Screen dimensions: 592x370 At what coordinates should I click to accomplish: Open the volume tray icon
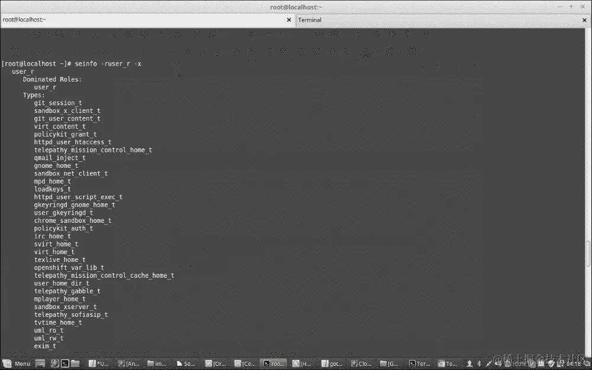498,363
